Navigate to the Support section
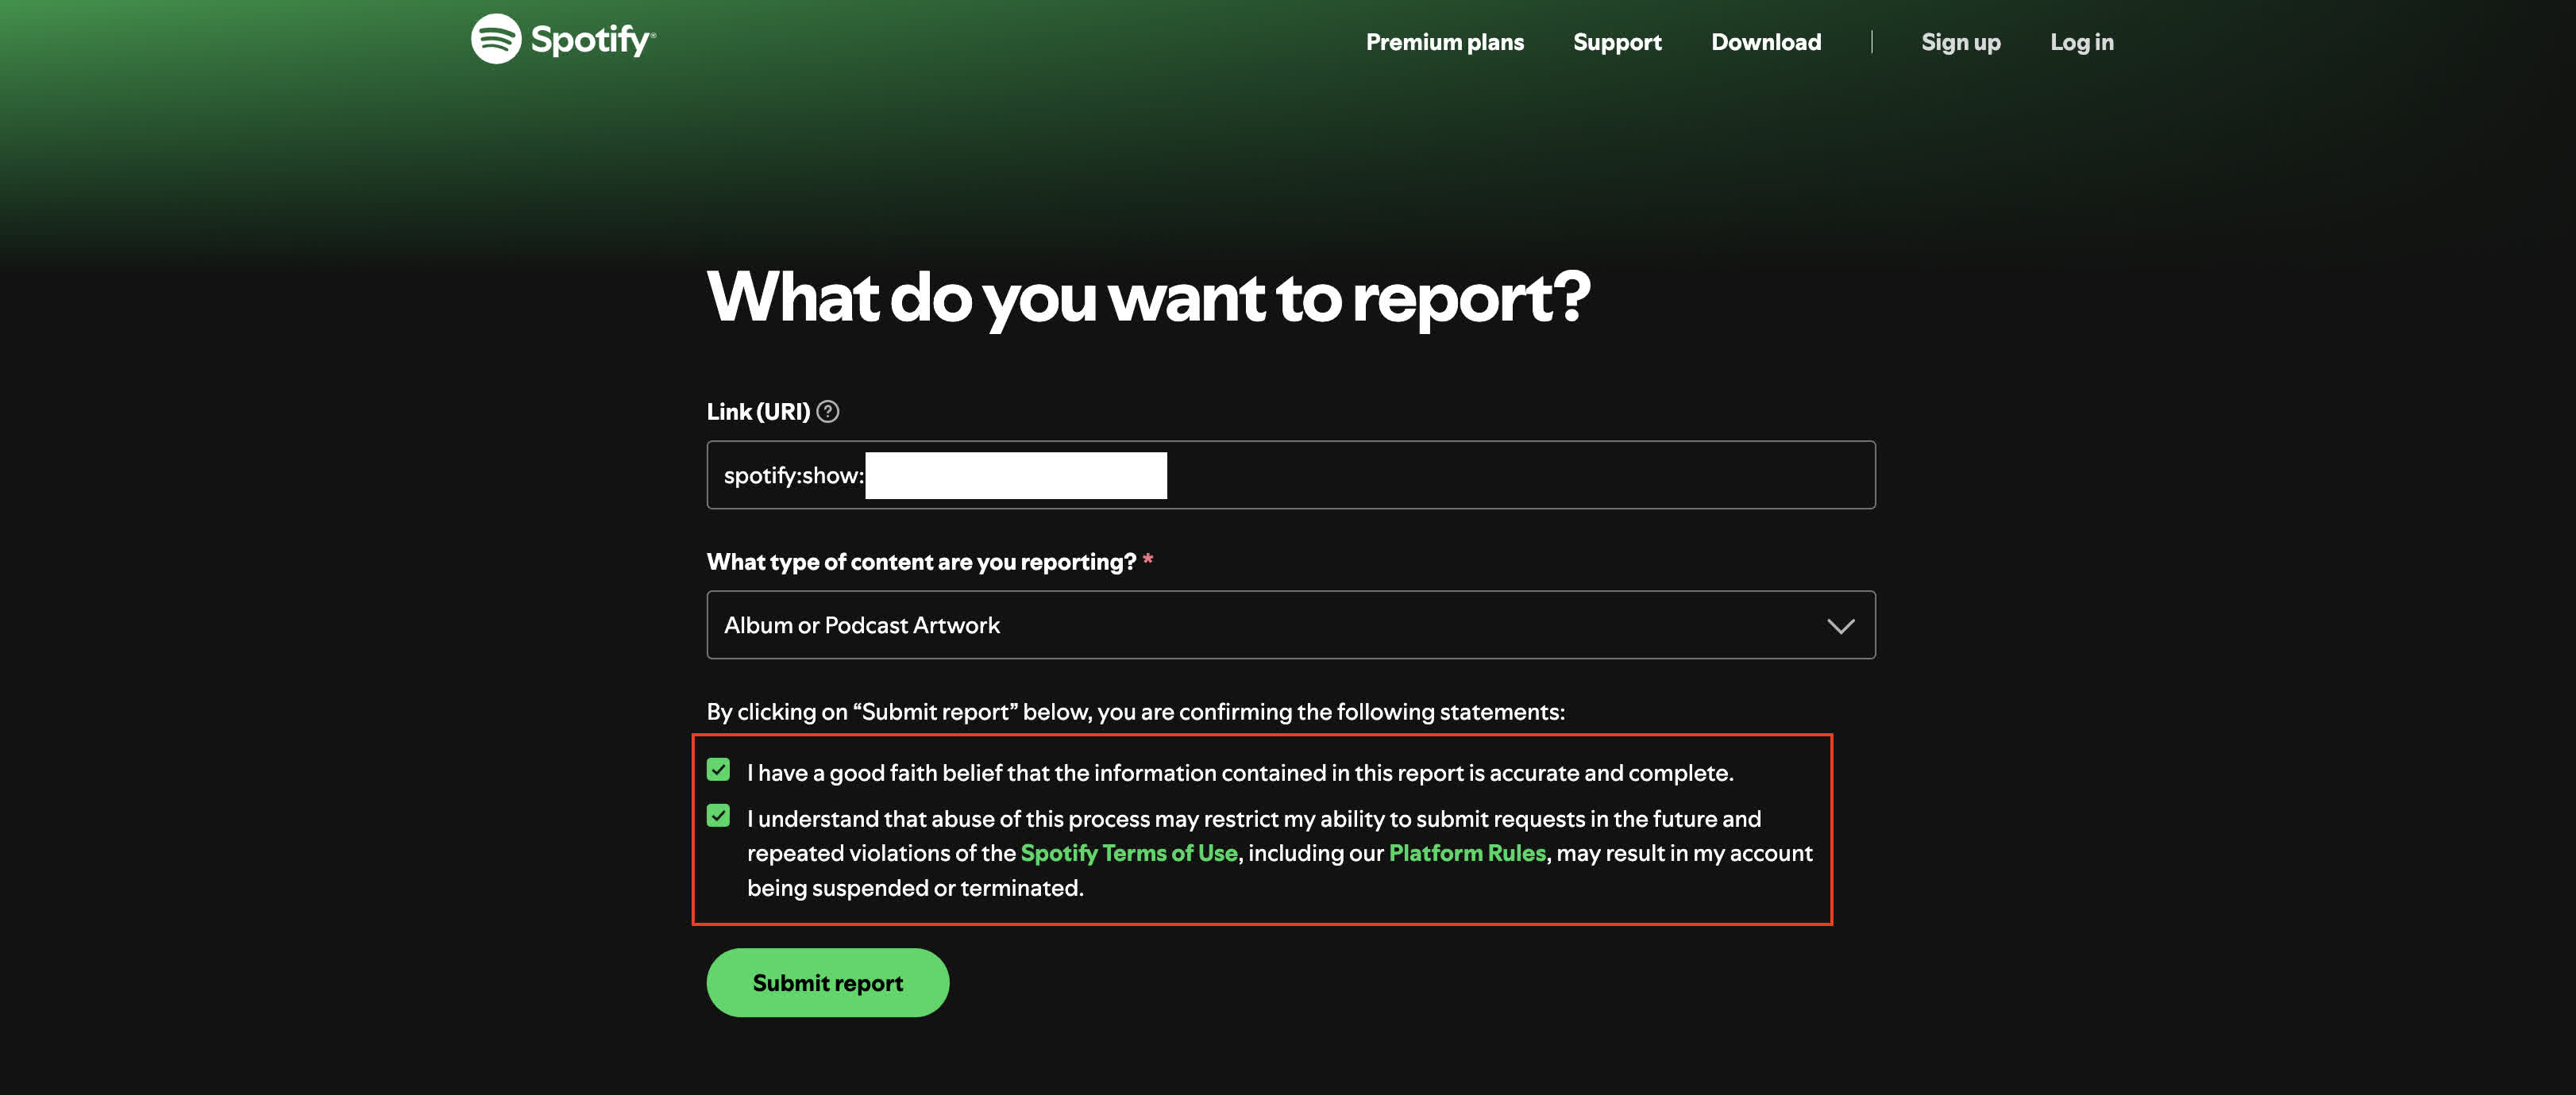Viewport: 2576px width, 1095px height. 1616,41
